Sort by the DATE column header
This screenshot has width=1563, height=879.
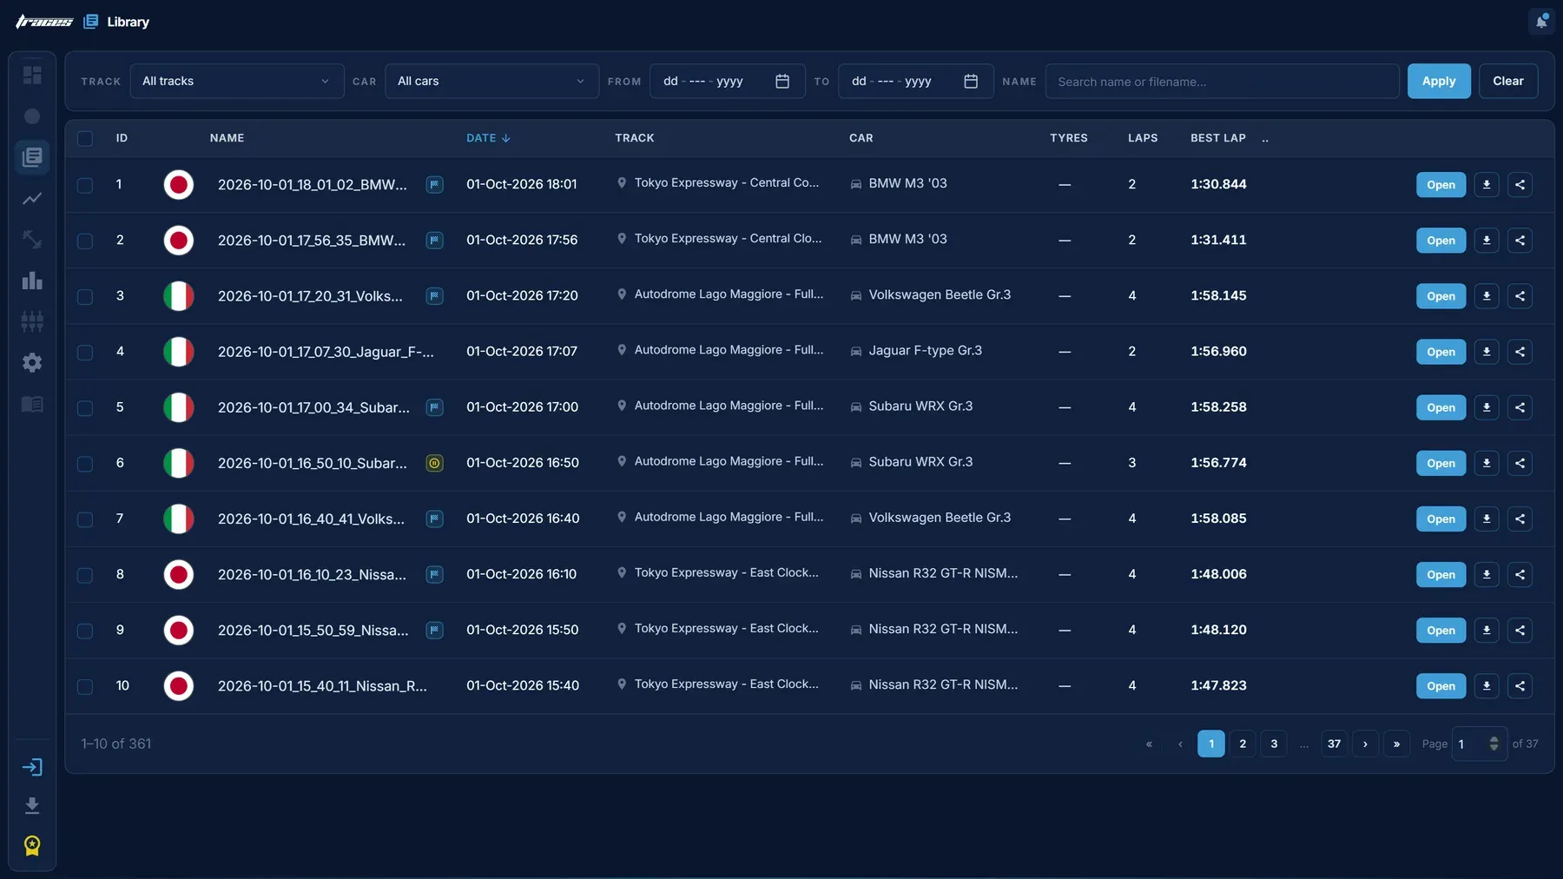[488, 138]
